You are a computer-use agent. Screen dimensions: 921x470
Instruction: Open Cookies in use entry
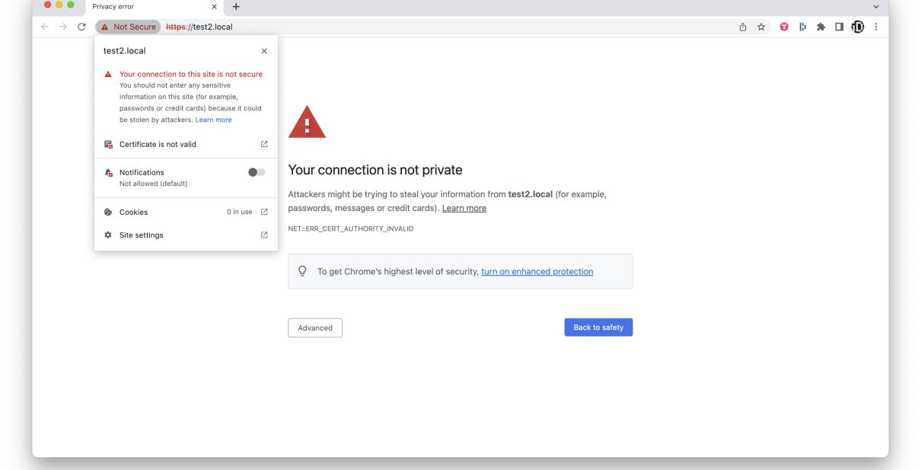(134, 212)
